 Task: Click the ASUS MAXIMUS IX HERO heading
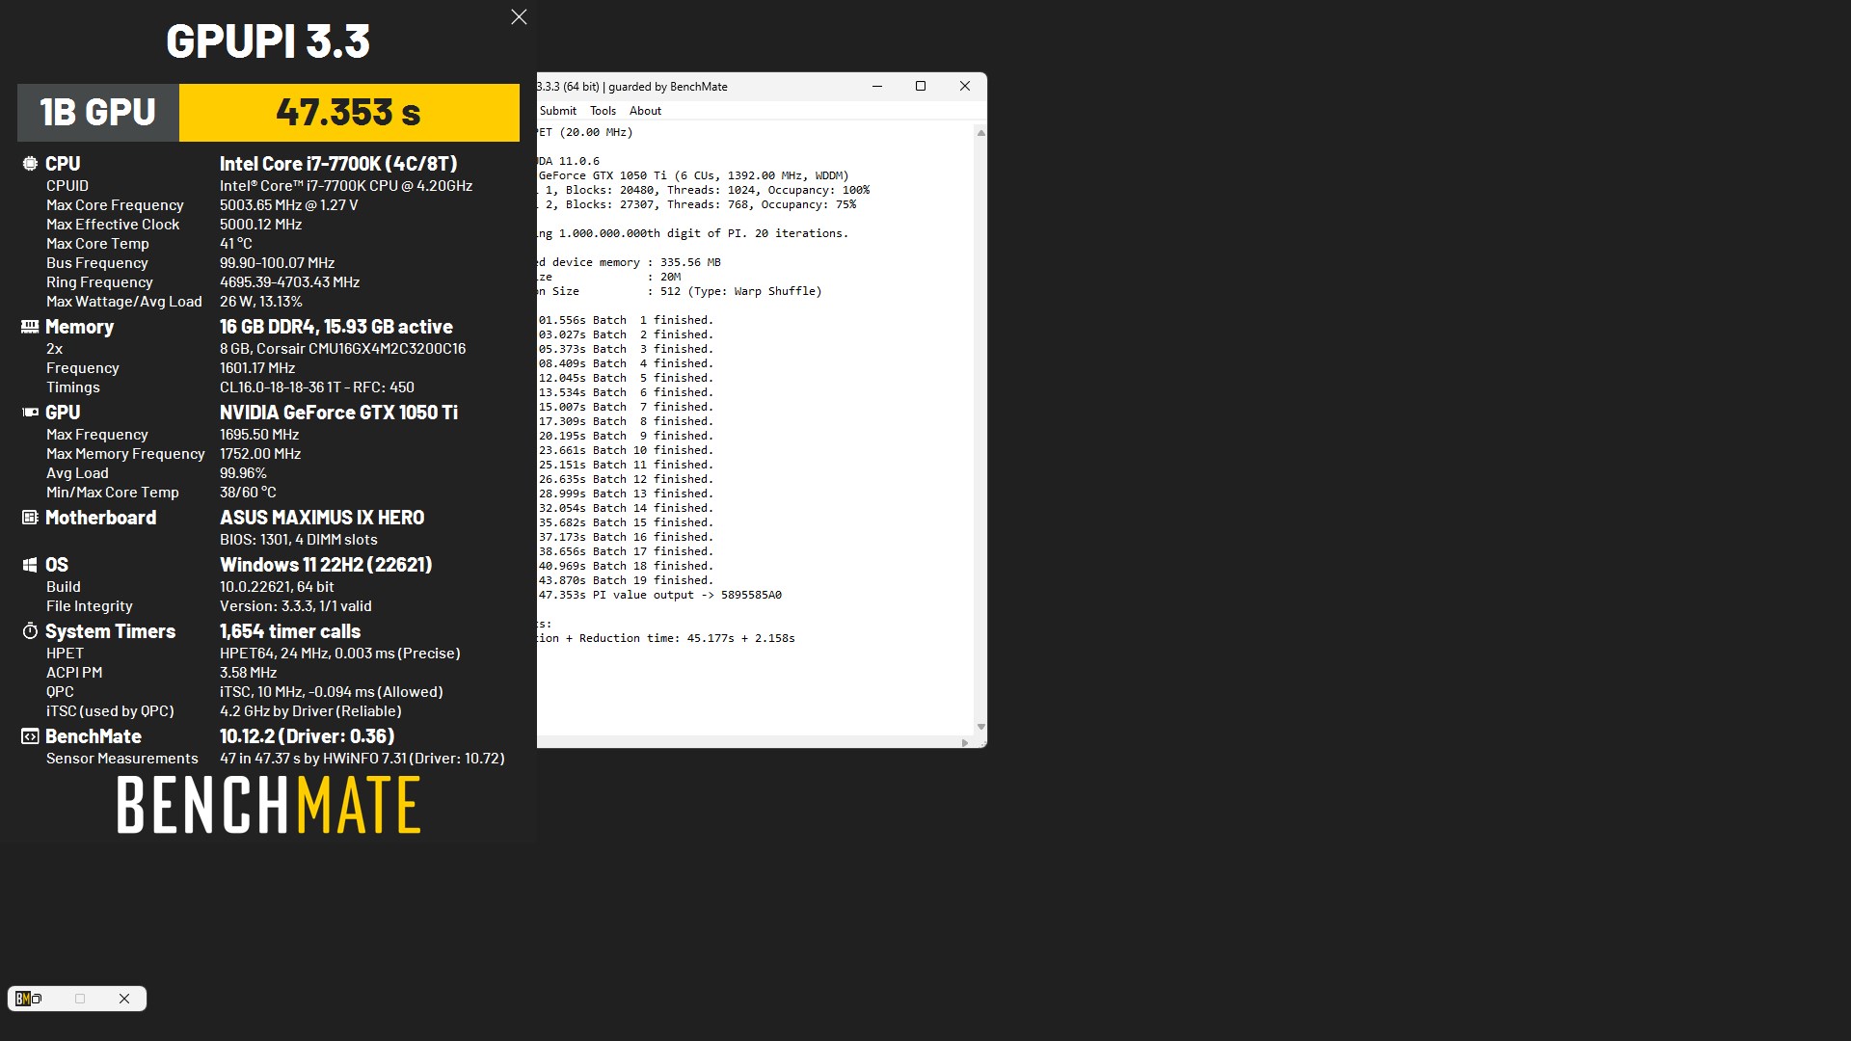pos(322,518)
